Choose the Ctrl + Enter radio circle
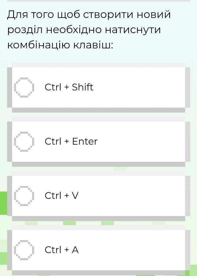The width and height of the screenshot is (197, 276). (x=24, y=141)
